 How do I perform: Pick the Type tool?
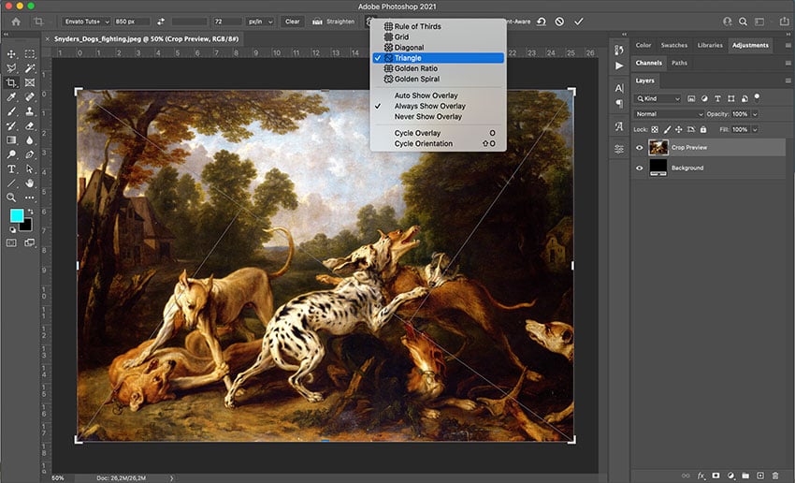point(12,169)
